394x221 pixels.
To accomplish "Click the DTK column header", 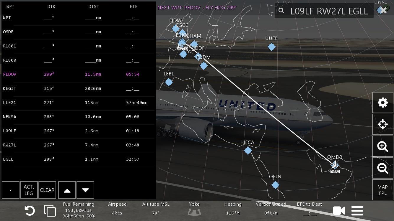I will click(x=51, y=6).
